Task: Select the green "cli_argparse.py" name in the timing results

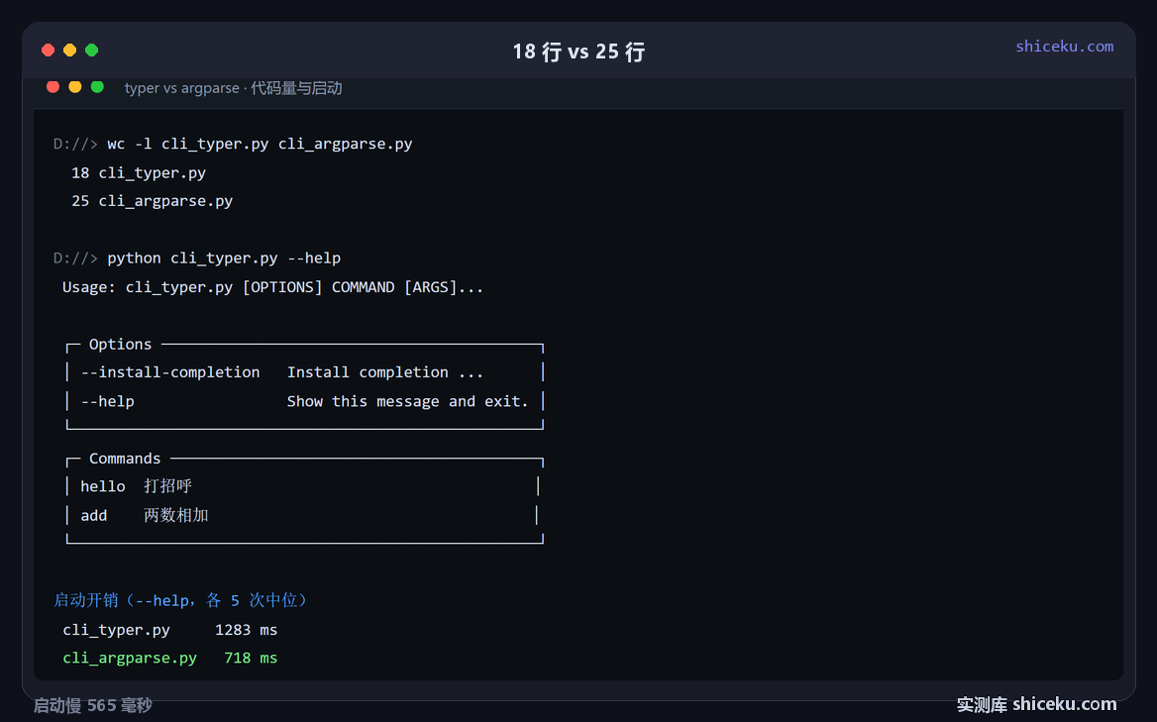Action: coord(130,658)
